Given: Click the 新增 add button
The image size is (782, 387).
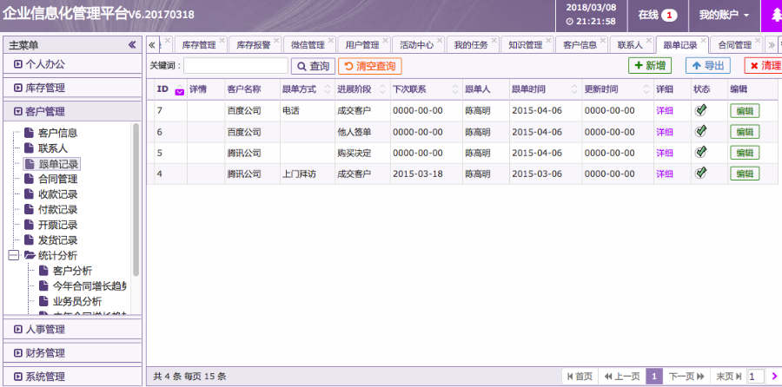Looking at the screenshot, I should pos(650,65).
